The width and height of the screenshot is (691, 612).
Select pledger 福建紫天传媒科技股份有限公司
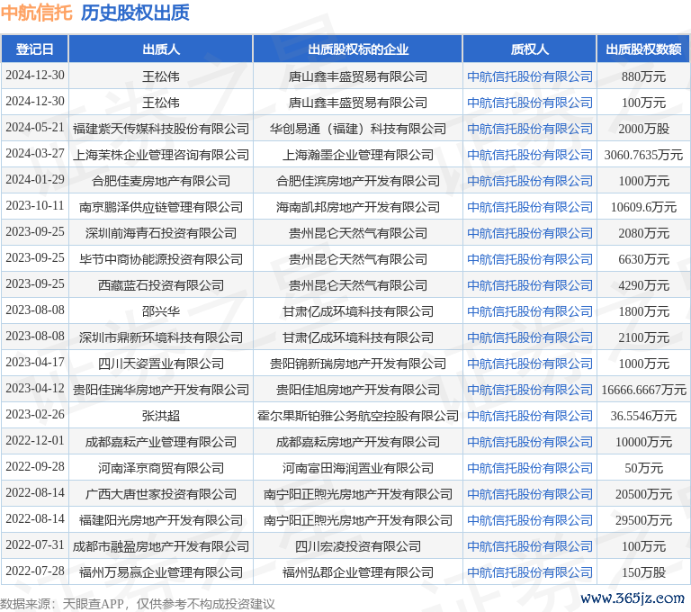tap(161, 129)
